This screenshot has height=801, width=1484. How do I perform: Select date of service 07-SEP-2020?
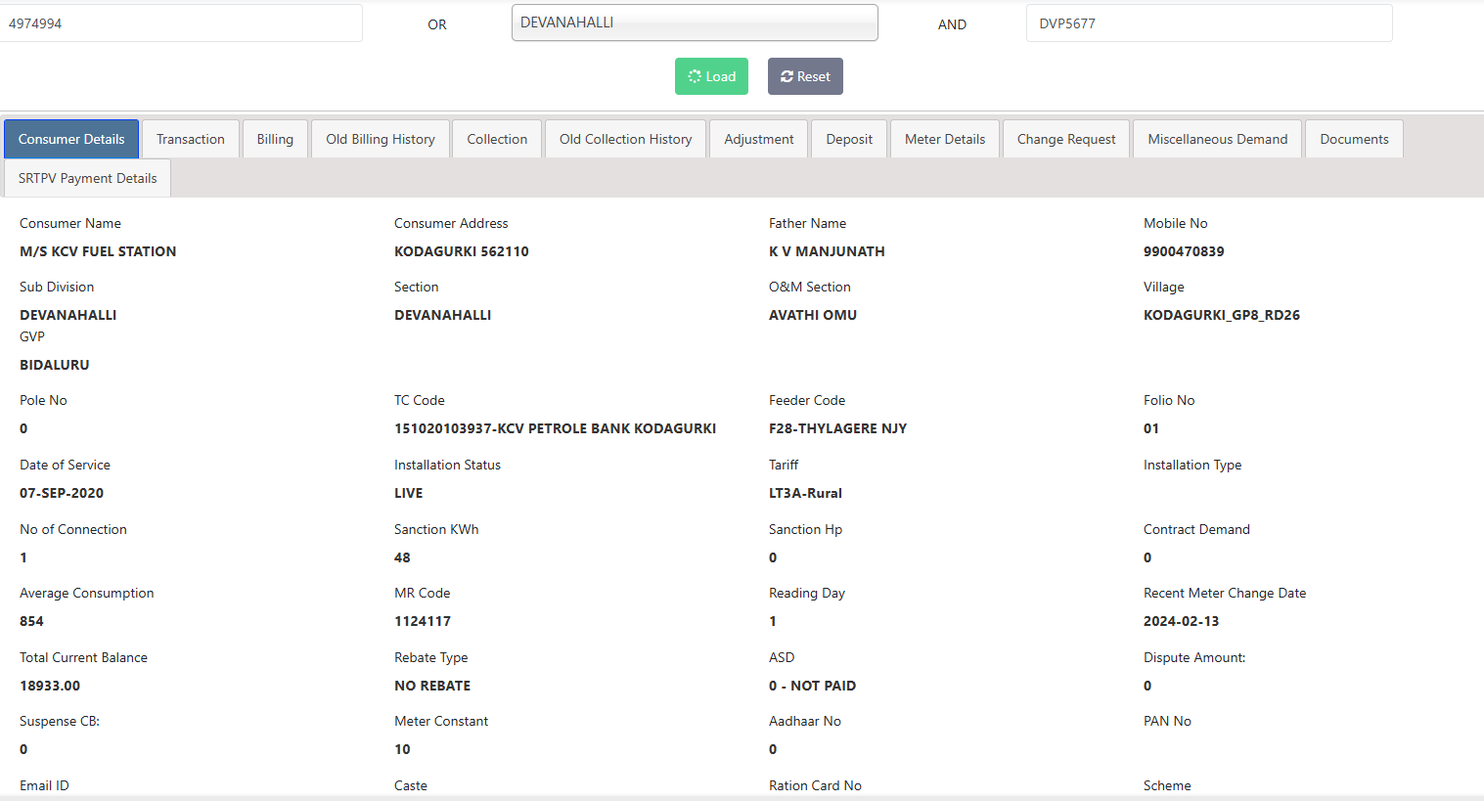pyautogui.click(x=62, y=493)
